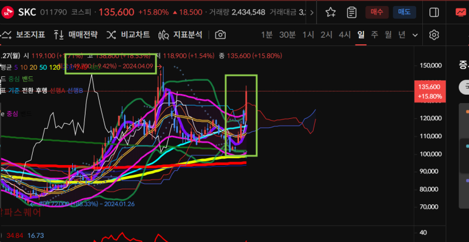Open the clipboard memo icon

pos(351,12)
